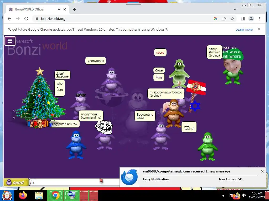Click the brown Bonzi with flag
The width and height of the screenshot is (269, 201).
coord(174,114)
